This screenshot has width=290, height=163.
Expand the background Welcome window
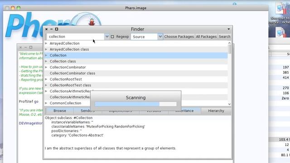pos(31,47)
